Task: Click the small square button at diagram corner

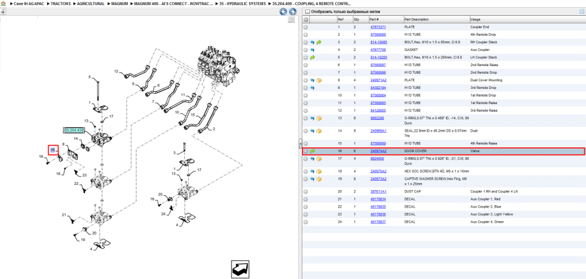Action: pos(291,20)
